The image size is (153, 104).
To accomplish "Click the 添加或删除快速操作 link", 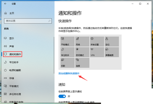I will (x=69, y=73).
